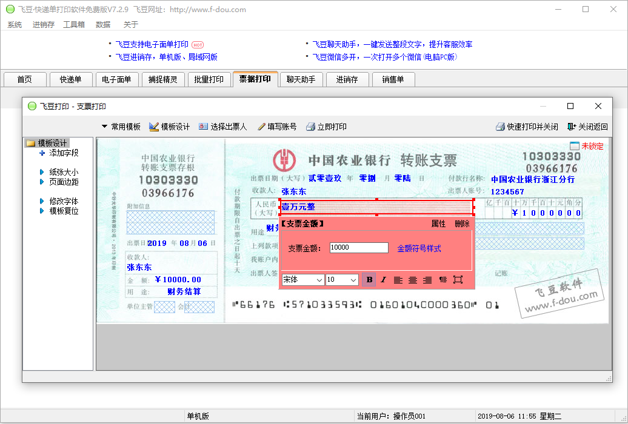This screenshot has height=424, width=628.
Task: Click the frame border icon in the popup
Action: point(458,279)
